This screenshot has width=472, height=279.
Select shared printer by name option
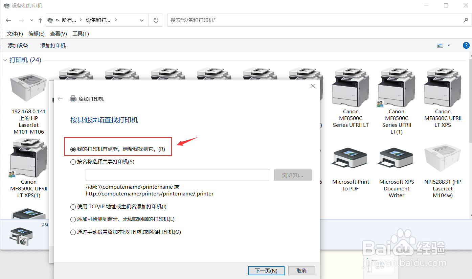click(102, 162)
